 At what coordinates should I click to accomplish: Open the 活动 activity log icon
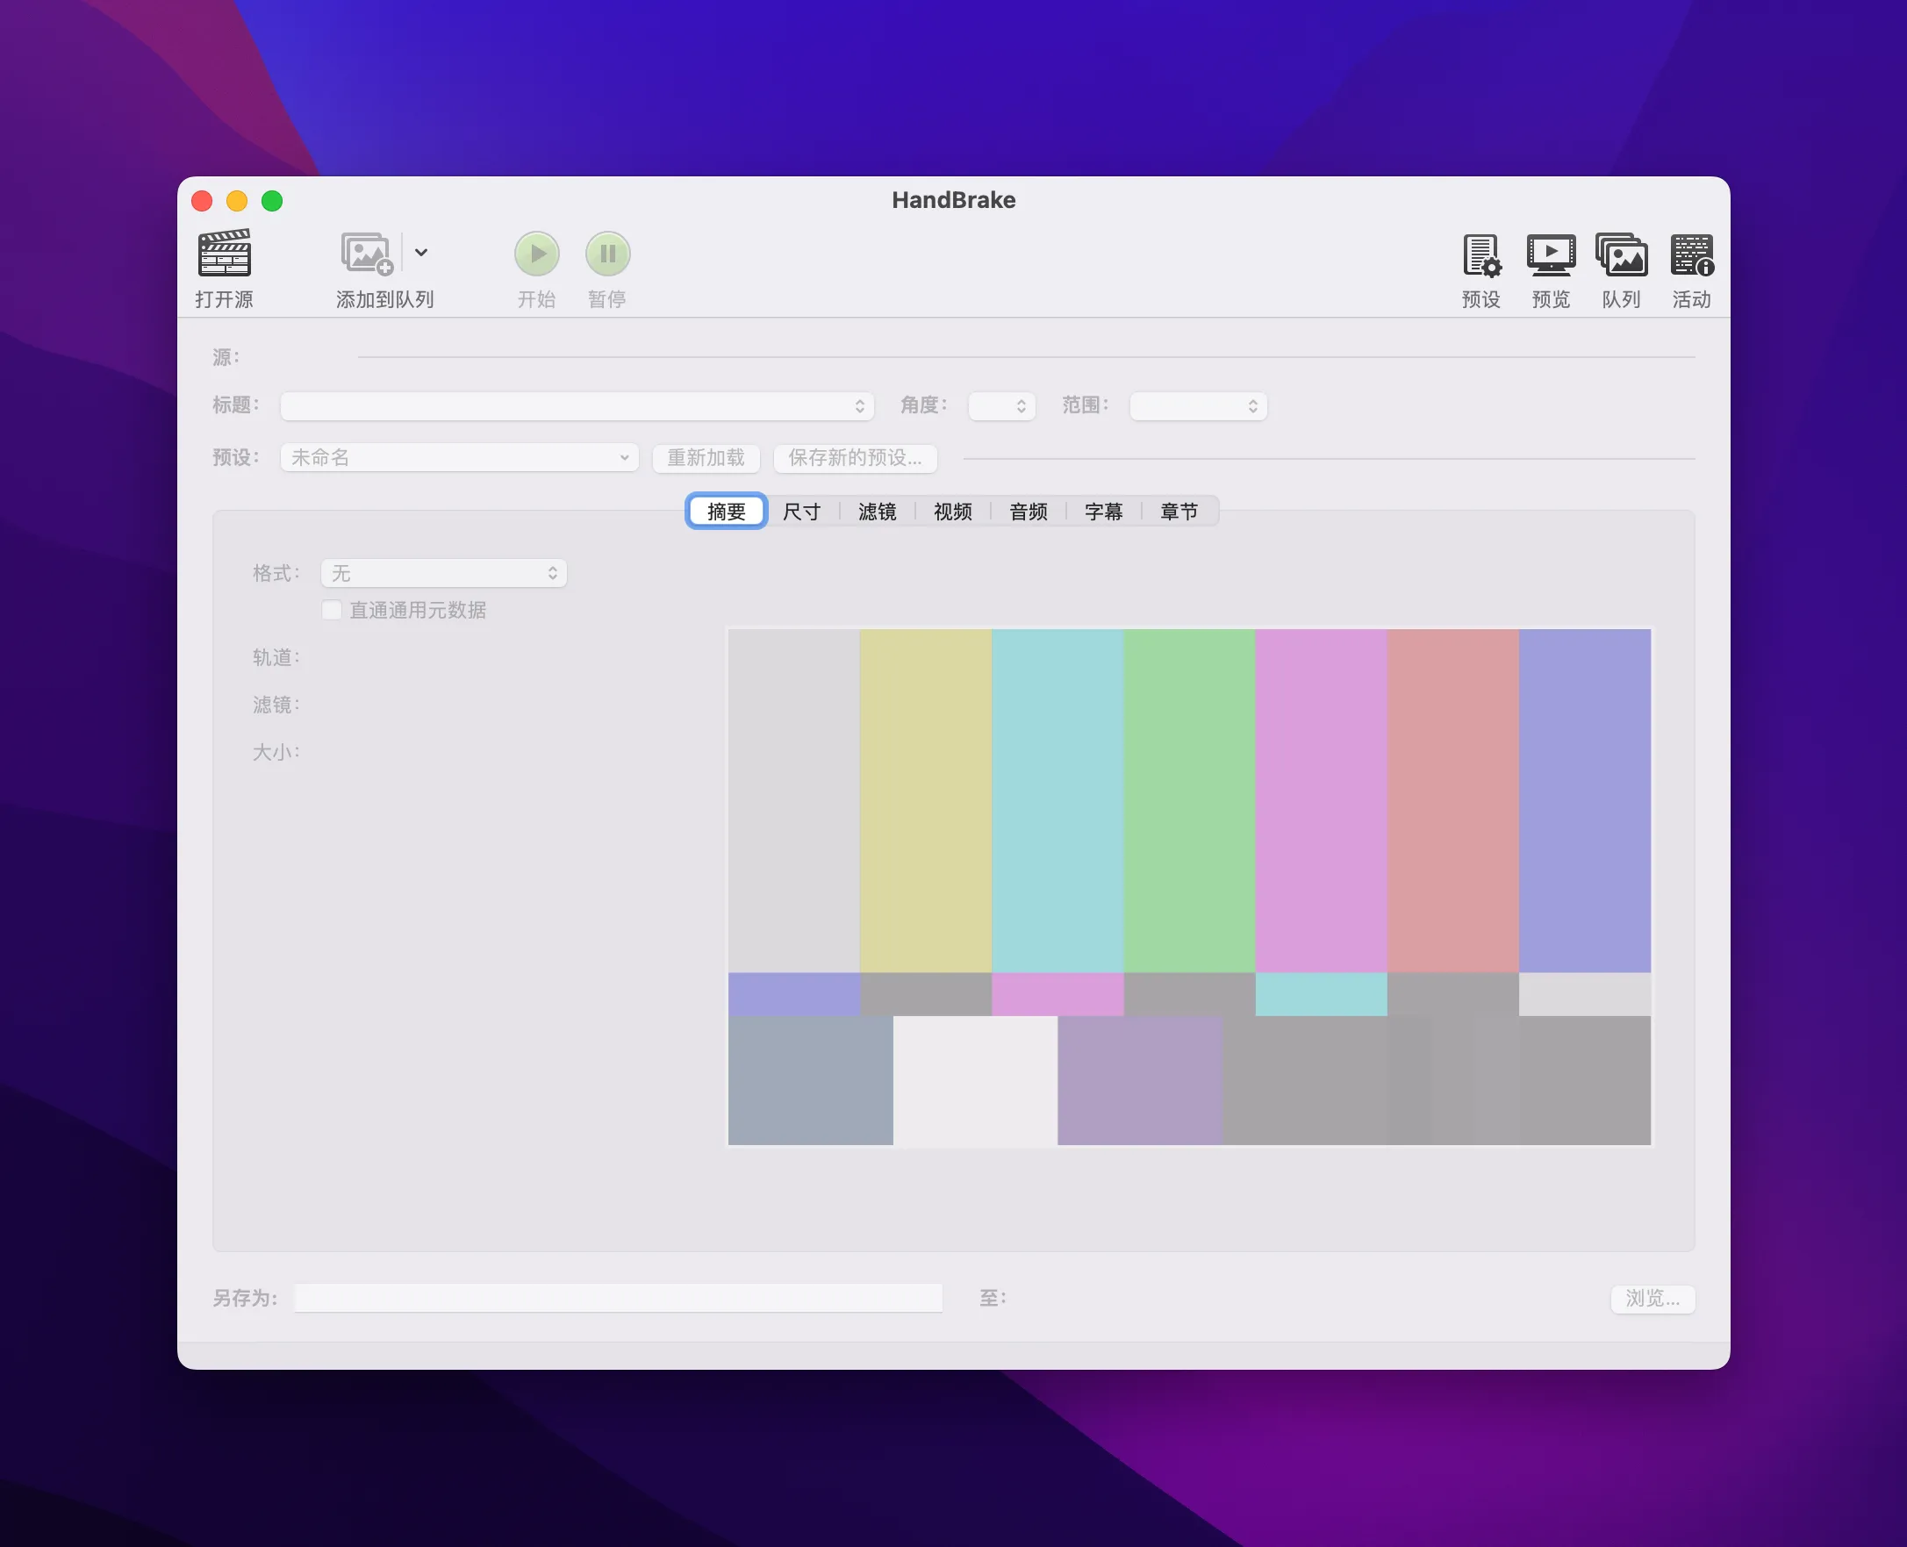(1691, 259)
